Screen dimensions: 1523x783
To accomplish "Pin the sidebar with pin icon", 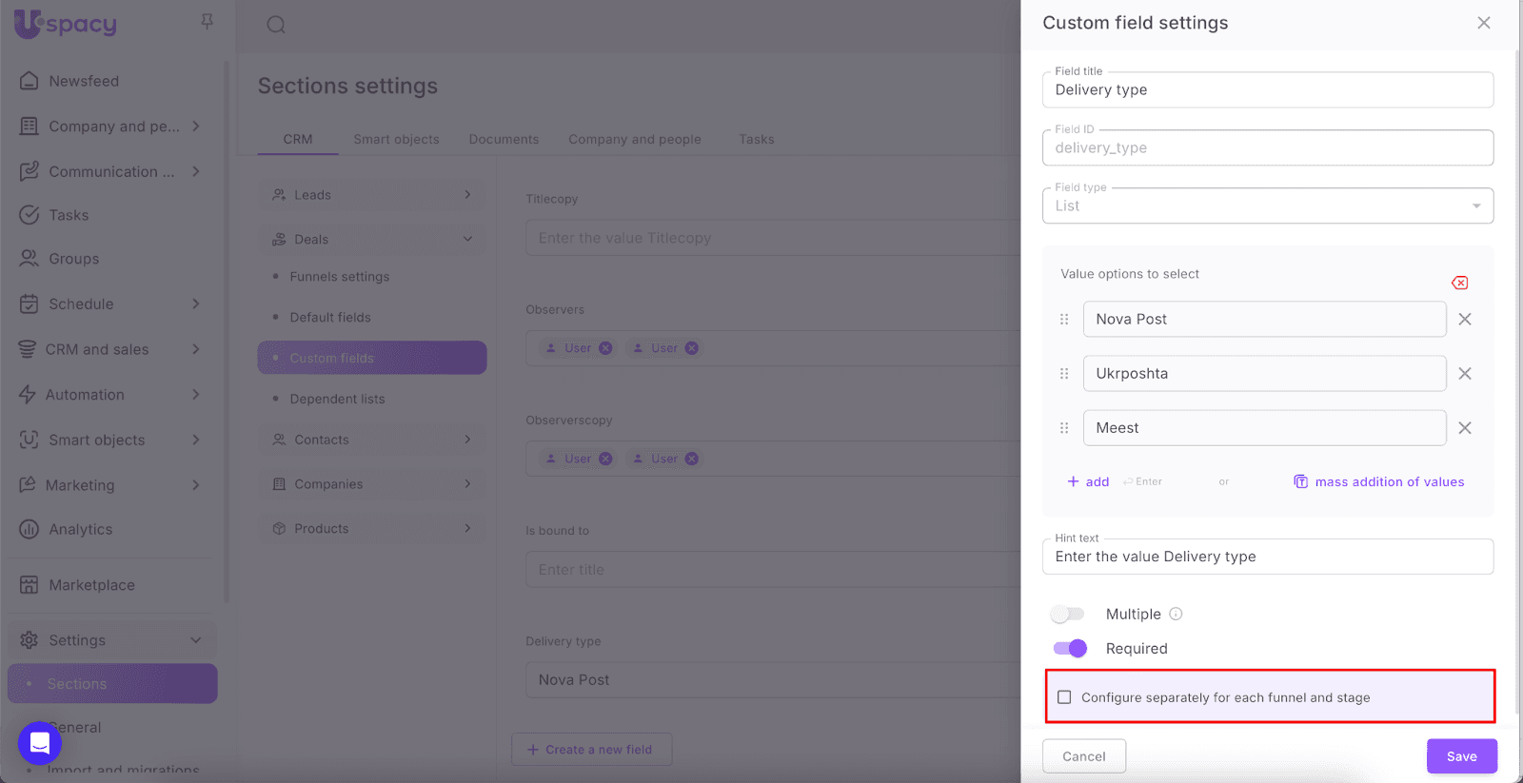I will (207, 21).
